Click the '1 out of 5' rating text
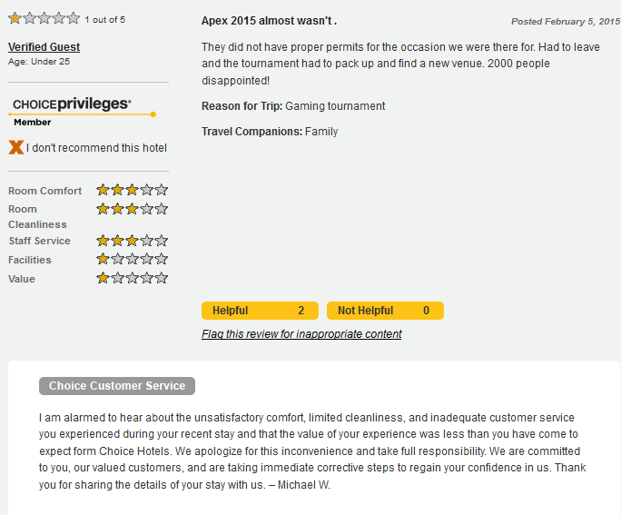This screenshot has height=515, width=621. pyautogui.click(x=104, y=19)
